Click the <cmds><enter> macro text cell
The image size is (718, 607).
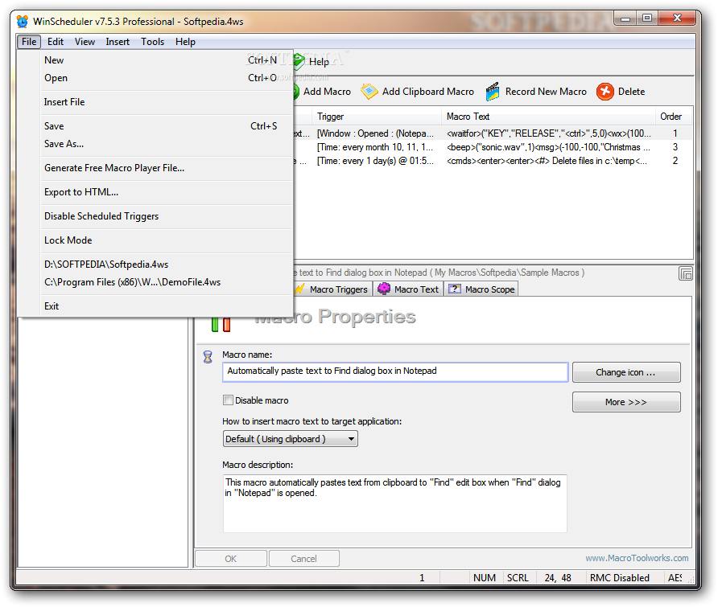coord(547,161)
